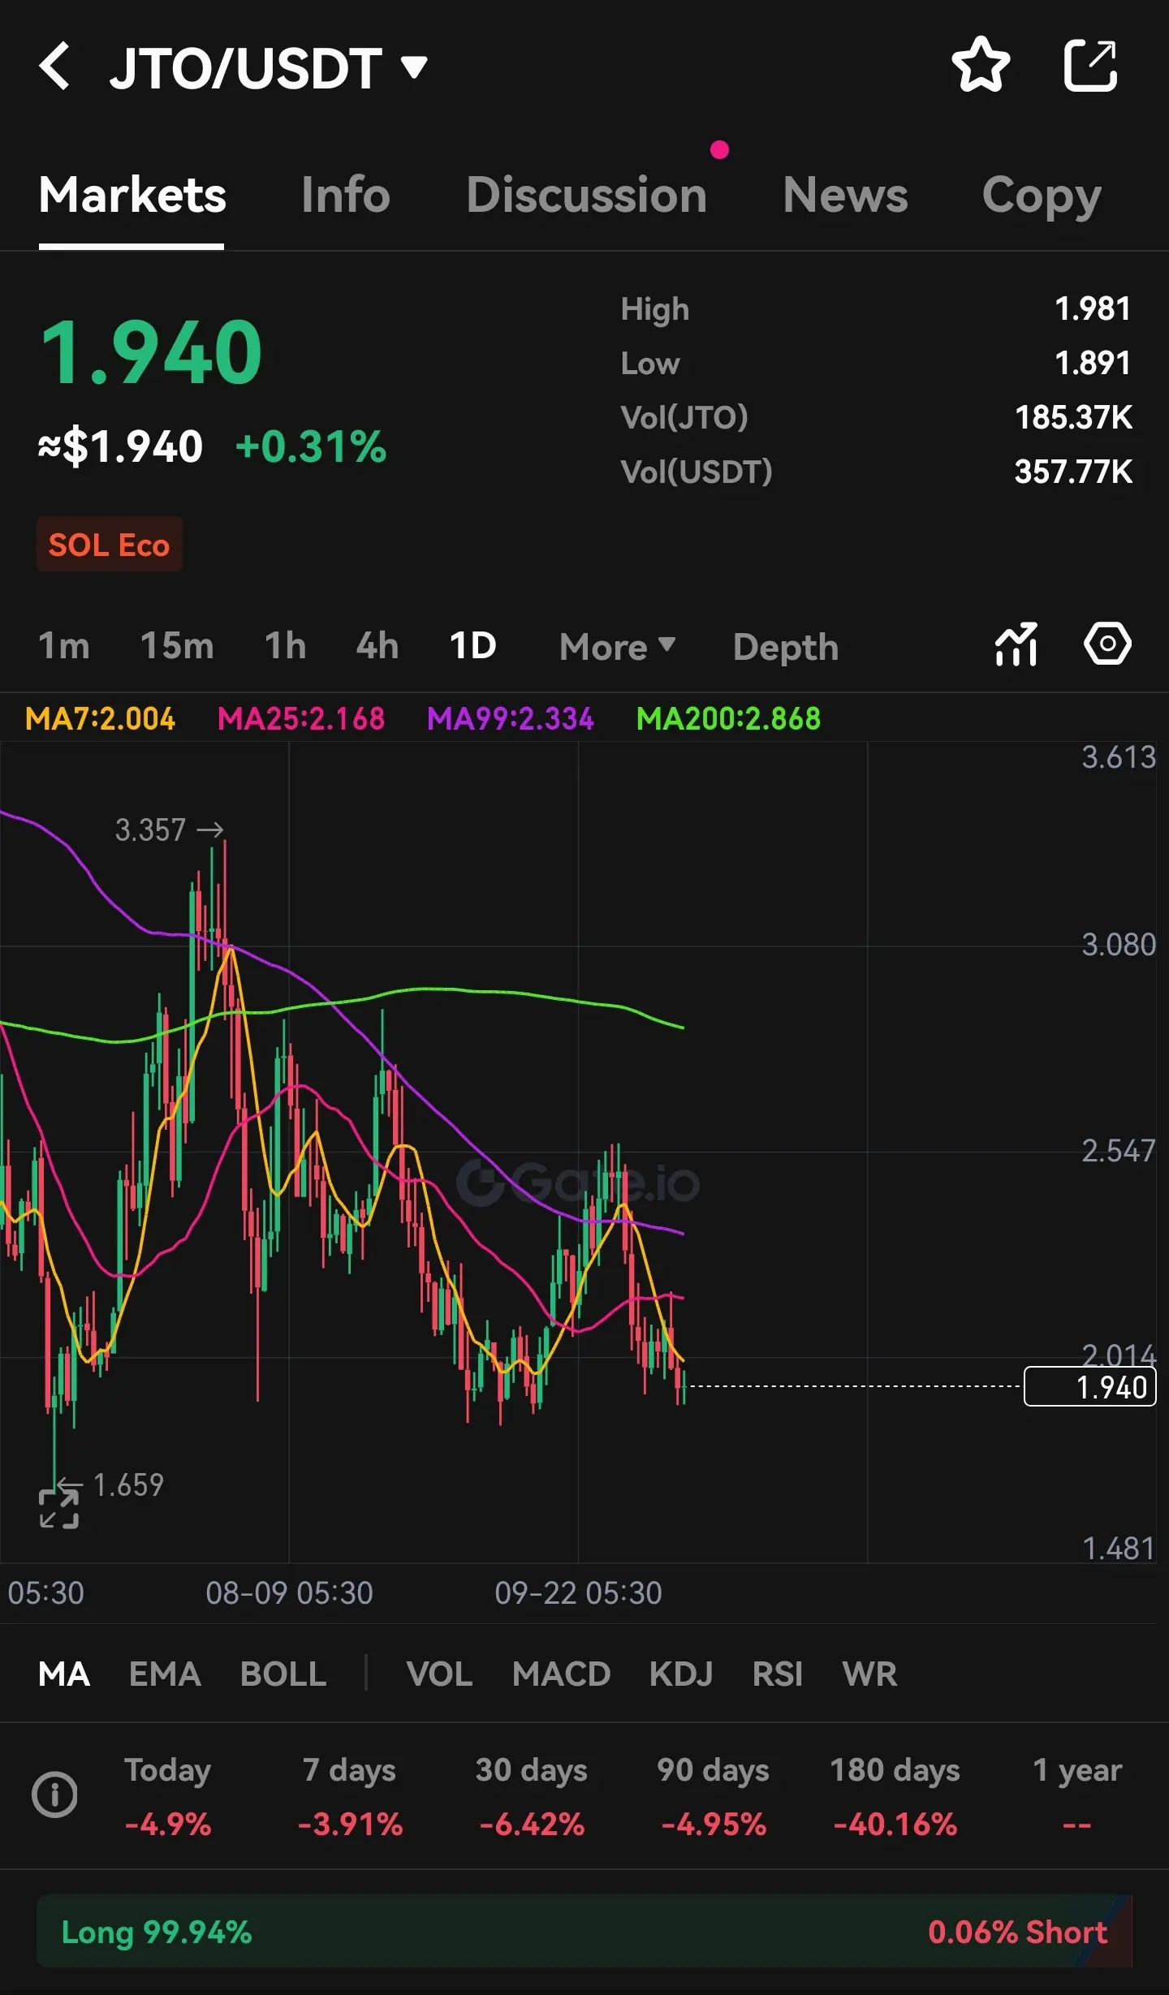Select the 4h timeframe
The image size is (1169, 1995).
pos(377,646)
